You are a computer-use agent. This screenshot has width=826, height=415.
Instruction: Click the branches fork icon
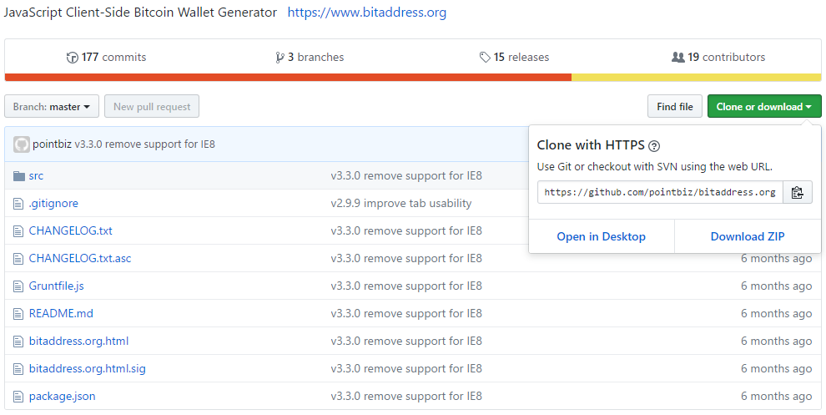[x=280, y=58]
